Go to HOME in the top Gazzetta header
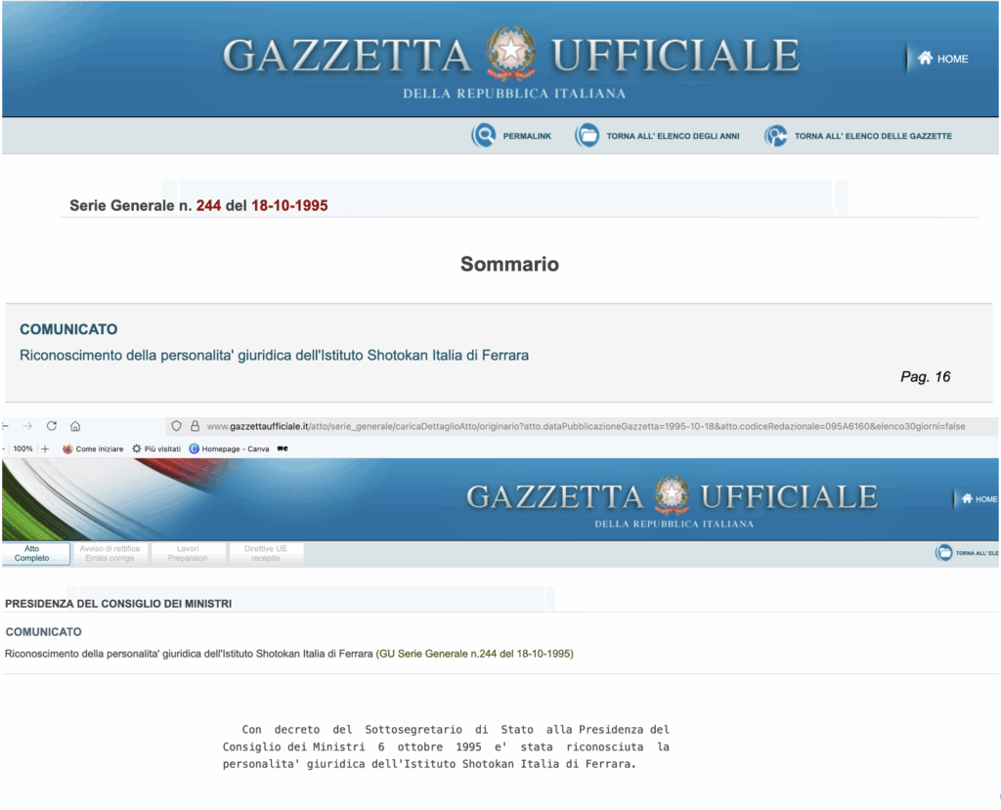The width and height of the screenshot is (1001, 810). pos(943,59)
